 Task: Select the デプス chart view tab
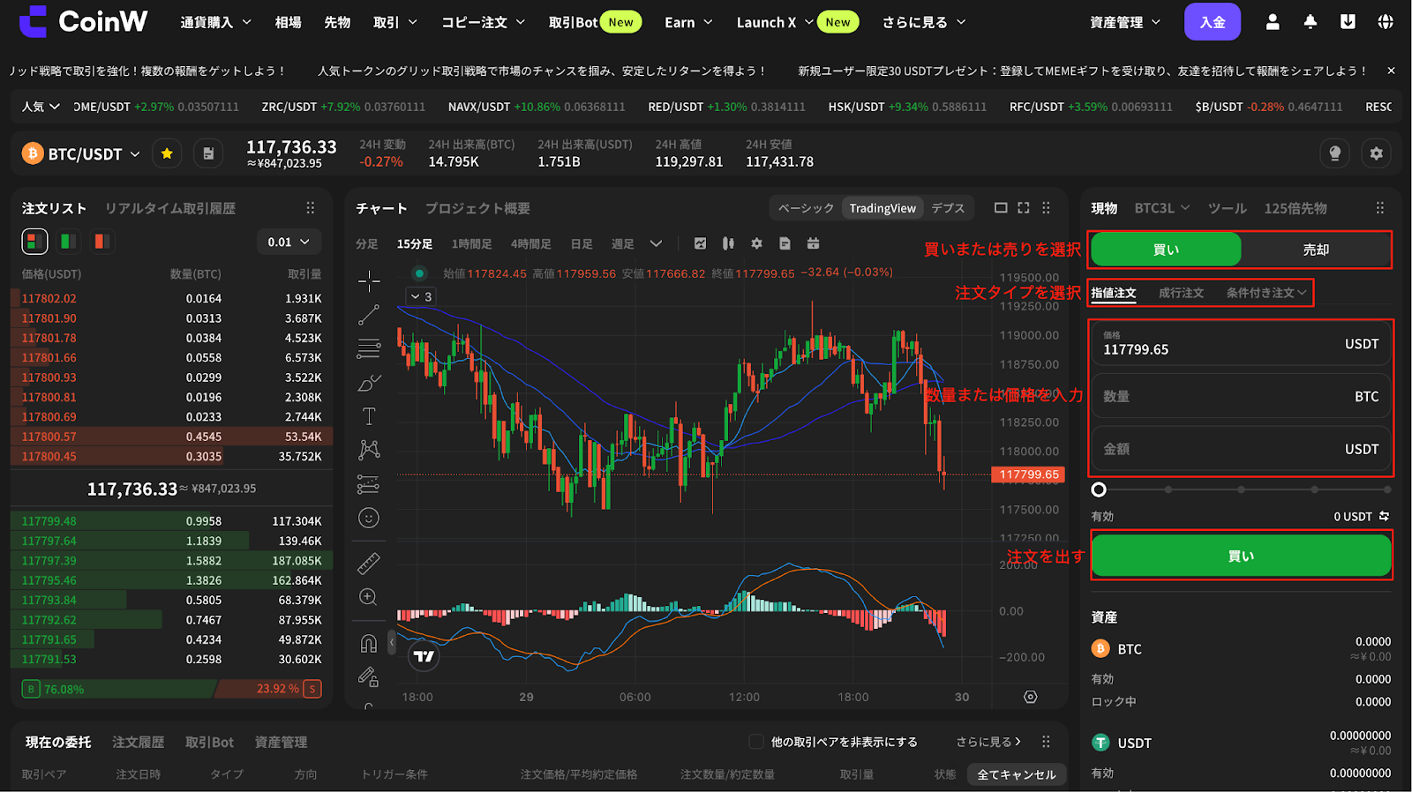click(948, 208)
